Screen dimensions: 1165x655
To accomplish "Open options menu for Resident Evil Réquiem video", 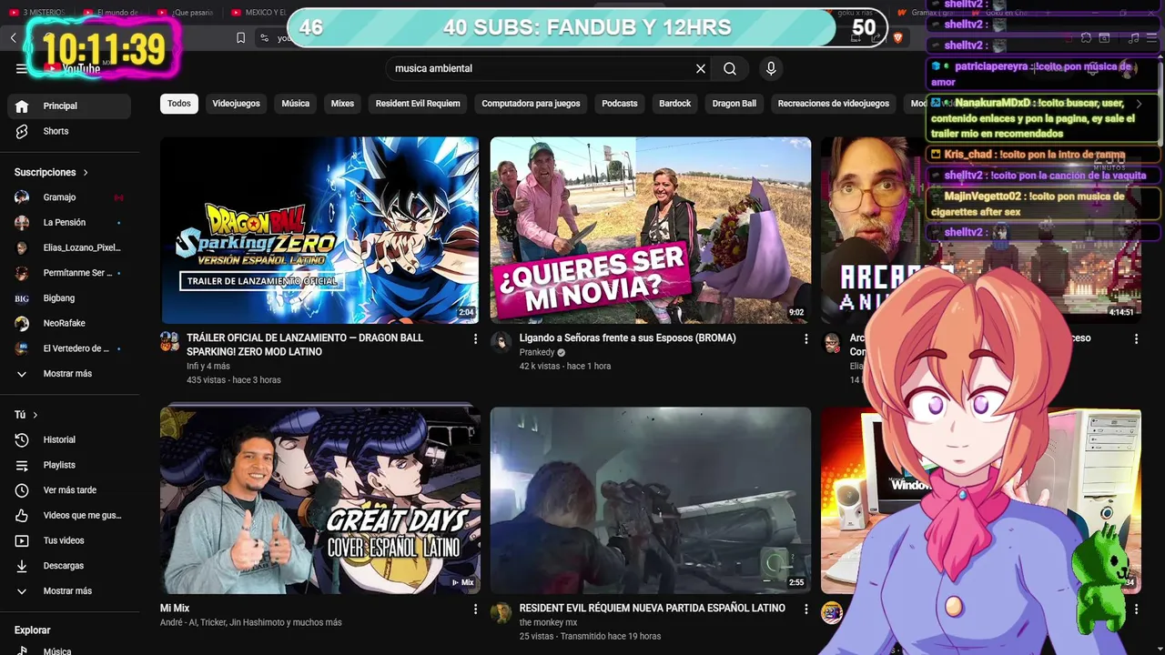I will [x=805, y=609].
